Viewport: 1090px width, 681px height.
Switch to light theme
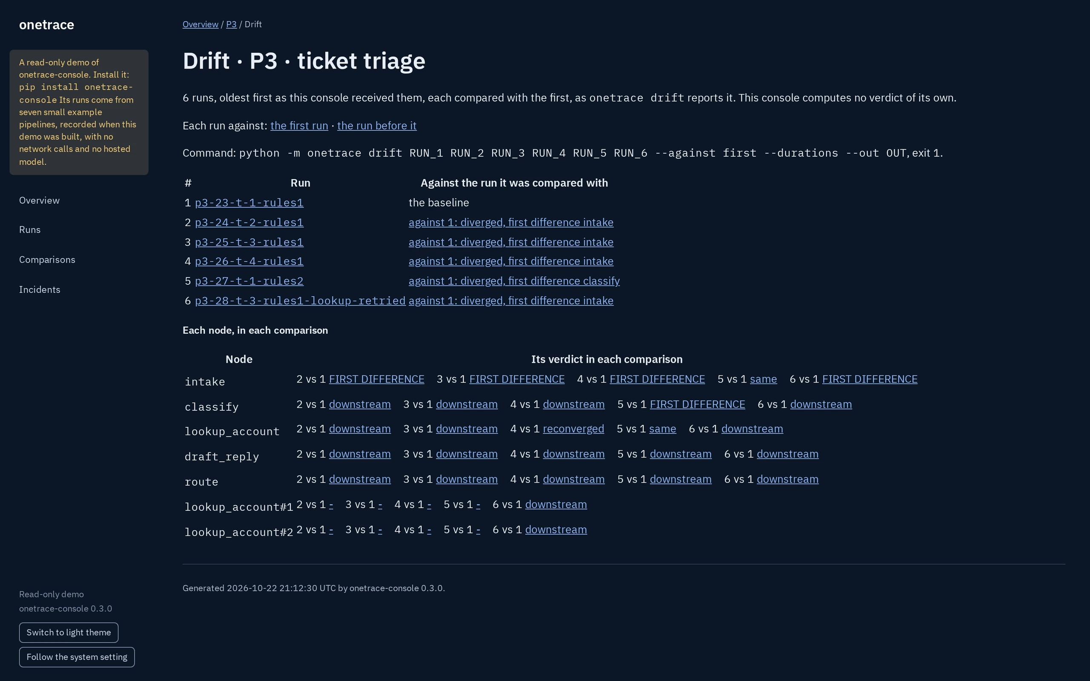[x=69, y=632]
